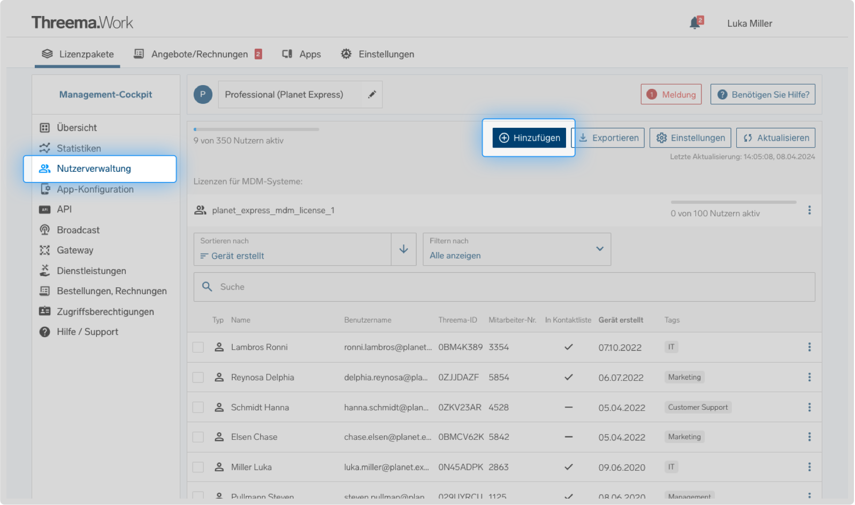The width and height of the screenshot is (855, 505).
Task: Open the Angebote/Rechnungen tab
Action: pyautogui.click(x=198, y=54)
